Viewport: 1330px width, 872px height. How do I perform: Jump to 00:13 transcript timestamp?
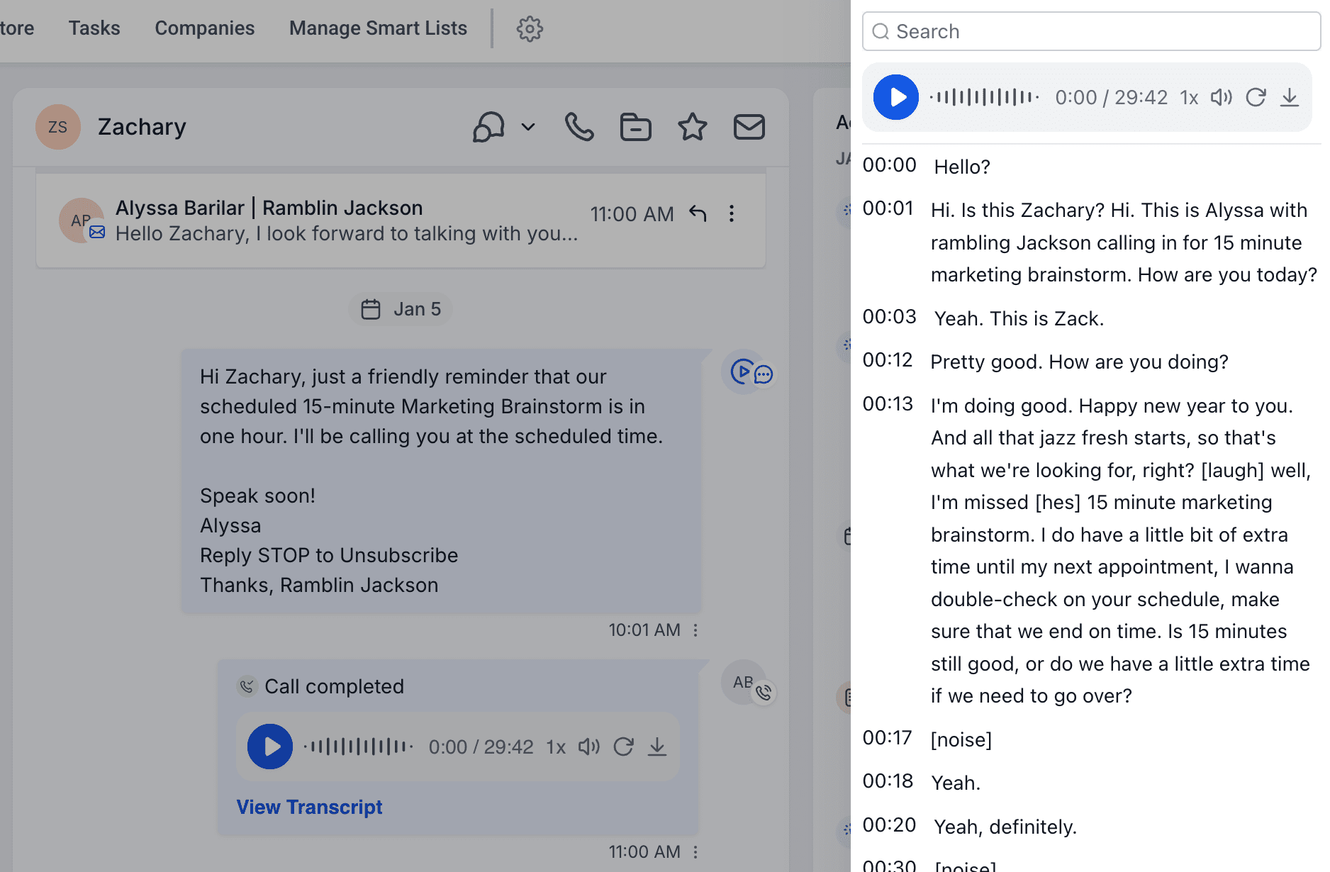tap(888, 404)
